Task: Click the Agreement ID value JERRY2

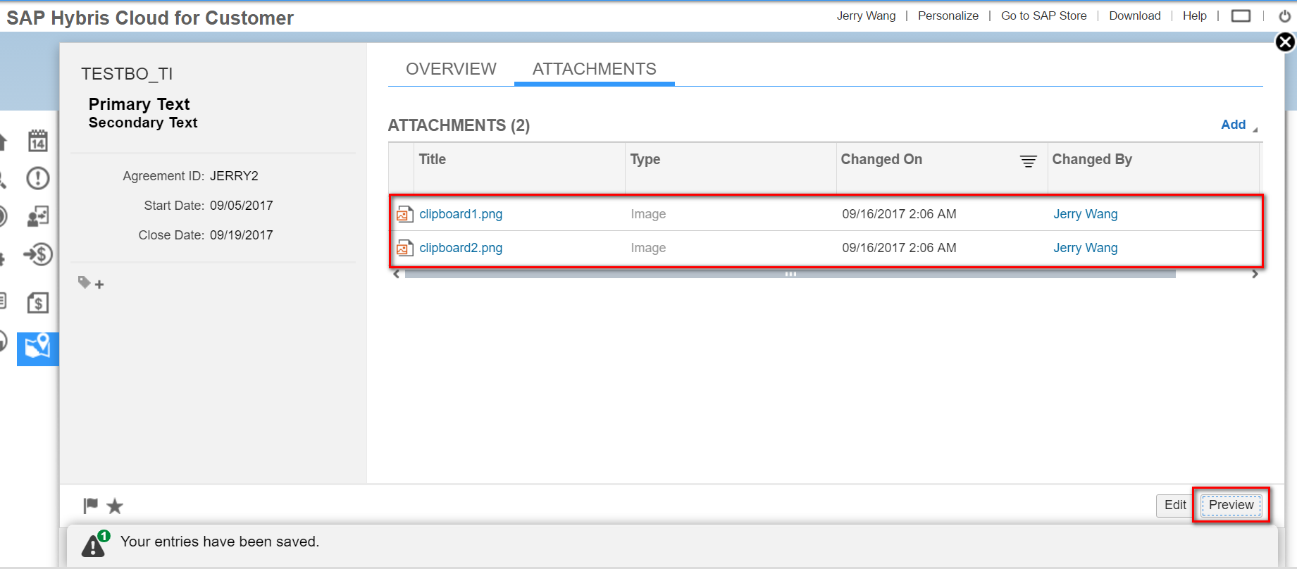Action: tap(234, 176)
